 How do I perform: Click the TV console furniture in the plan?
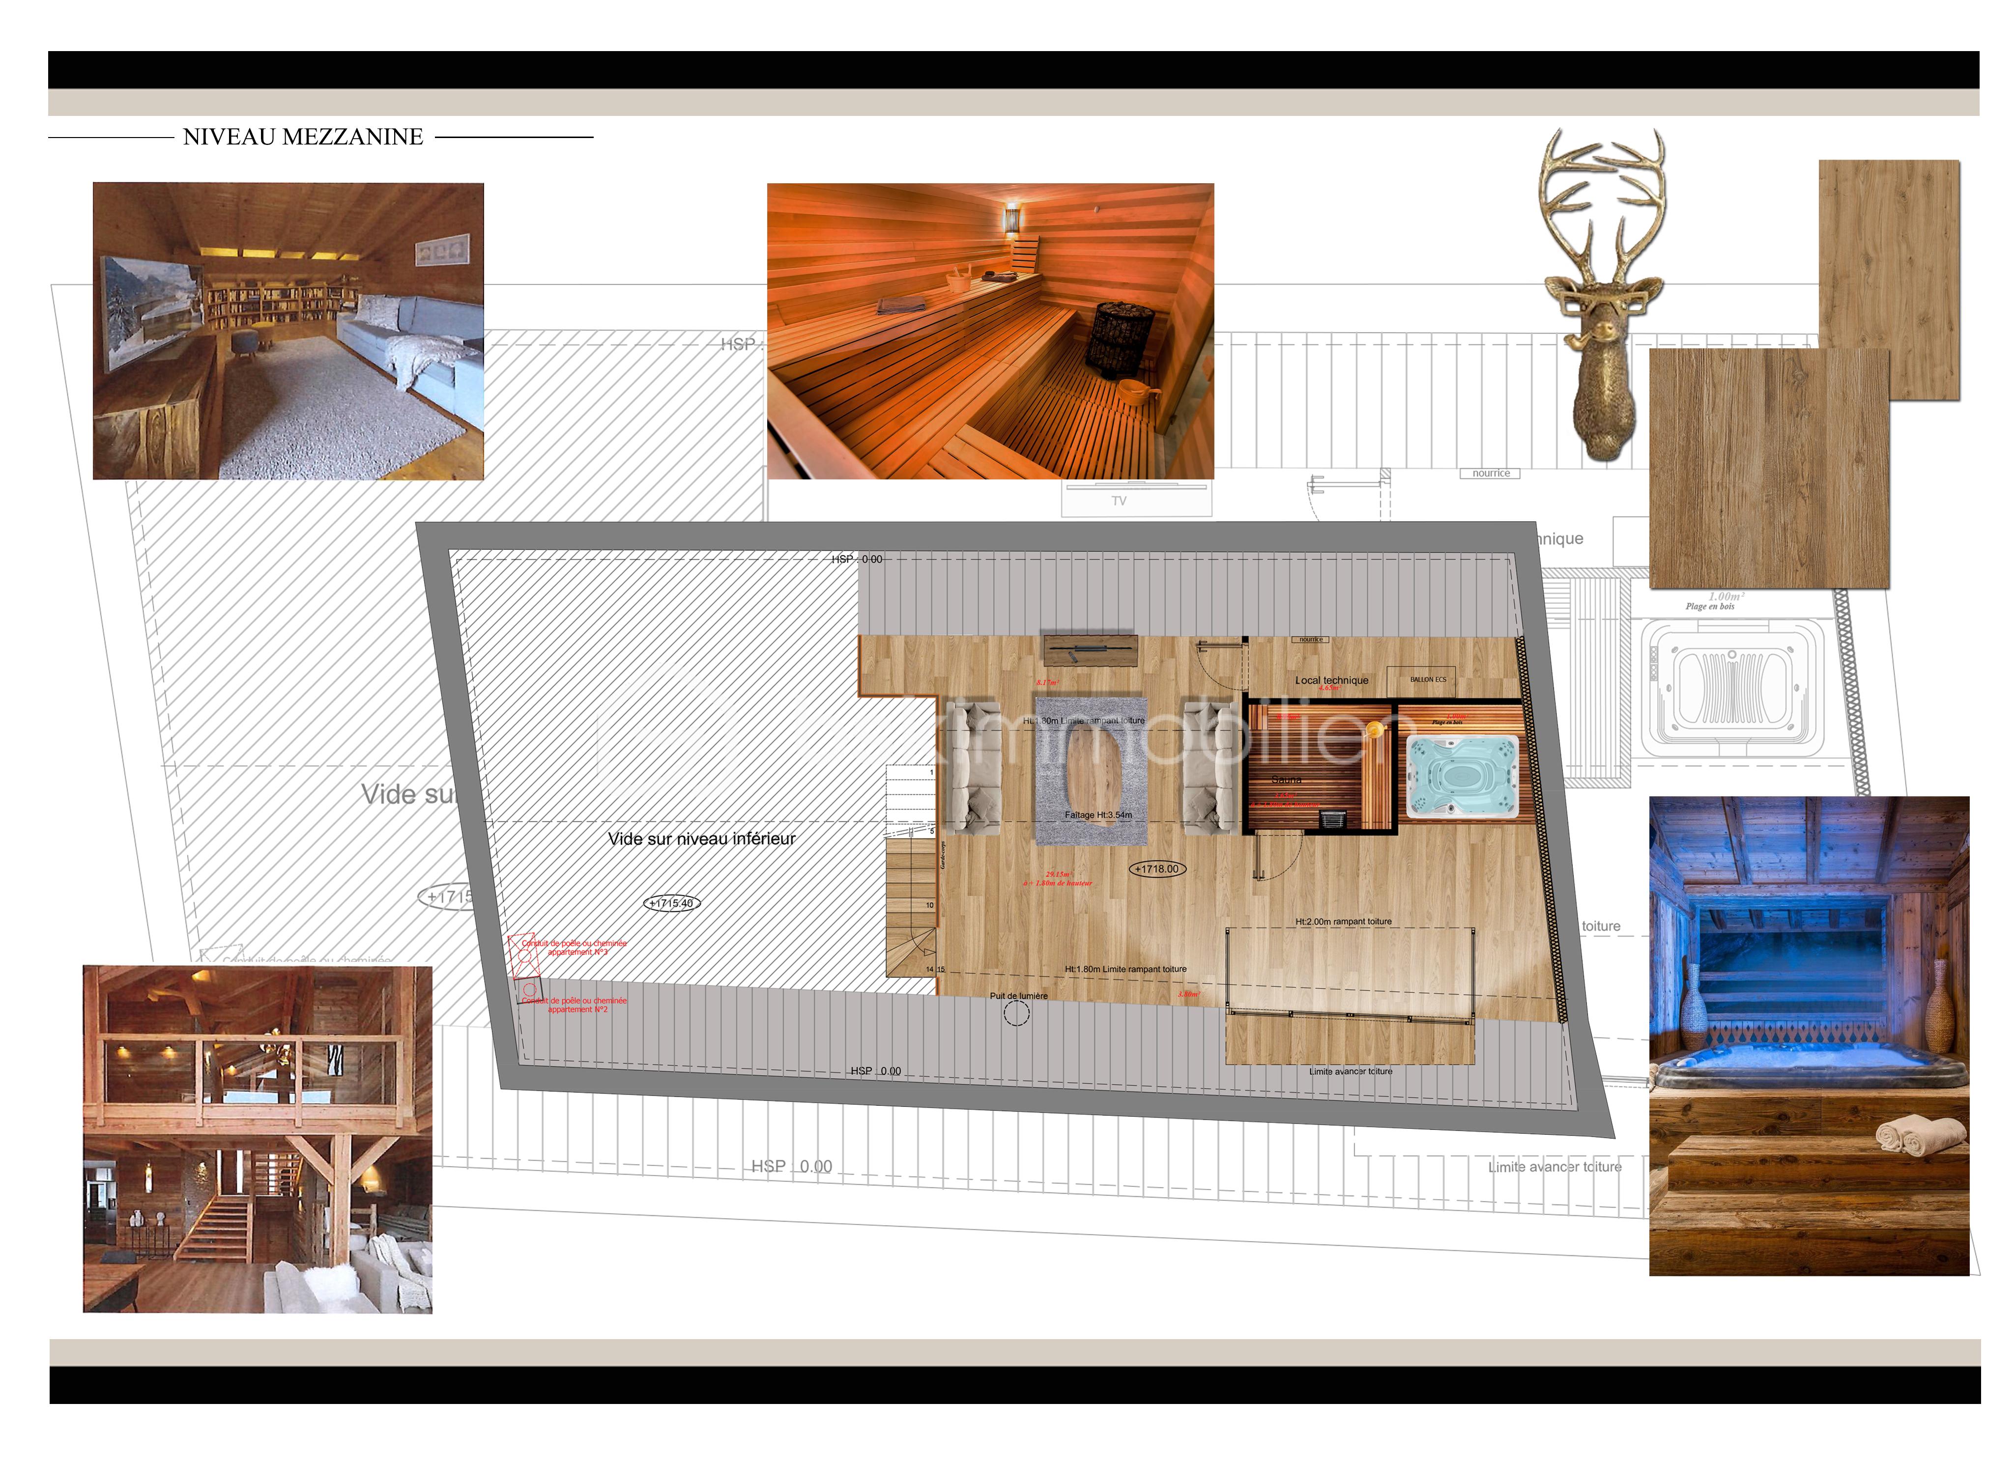[1090, 650]
